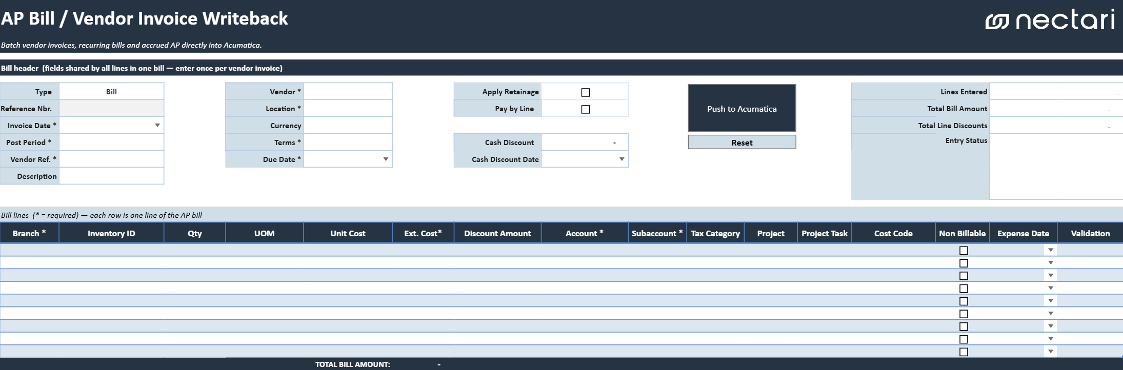This screenshot has height=370, width=1123.
Task: Tick Non Billable checkbox in third bill line
Action: [964, 276]
